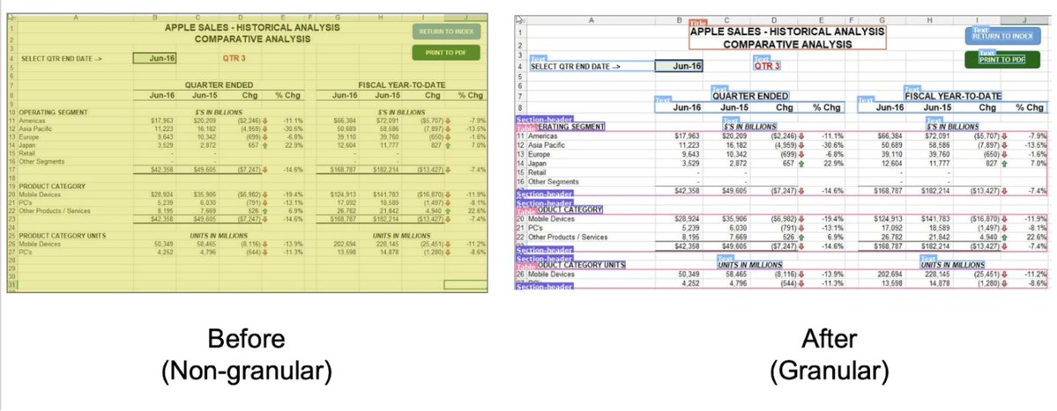Viewport: 1057px width, 411px height.
Task: Click the 50,349 cell in the After sheet
Action: click(x=690, y=275)
